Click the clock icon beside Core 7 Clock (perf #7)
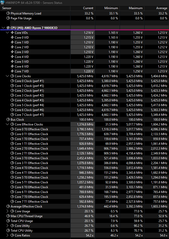 pos(12,115)
